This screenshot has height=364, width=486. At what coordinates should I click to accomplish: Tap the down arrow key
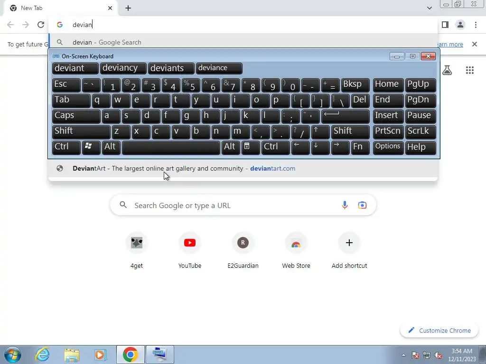pyautogui.click(x=320, y=148)
